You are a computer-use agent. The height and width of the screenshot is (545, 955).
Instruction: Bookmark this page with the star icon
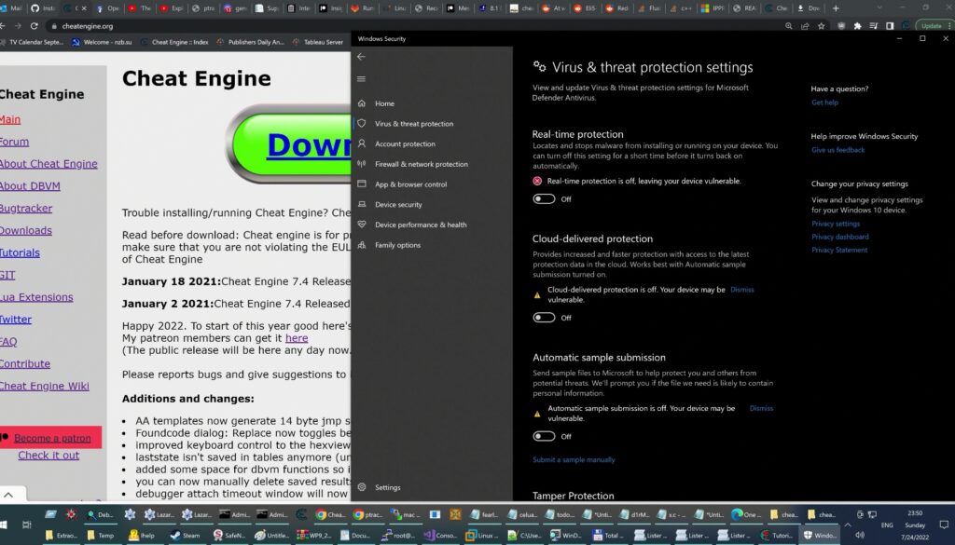point(821,26)
